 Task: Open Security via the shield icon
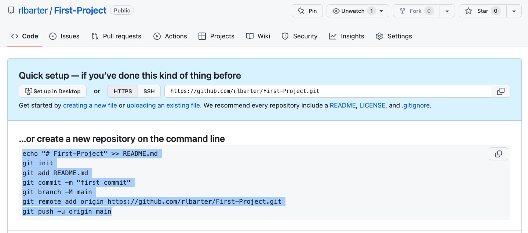tap(285, 36)
